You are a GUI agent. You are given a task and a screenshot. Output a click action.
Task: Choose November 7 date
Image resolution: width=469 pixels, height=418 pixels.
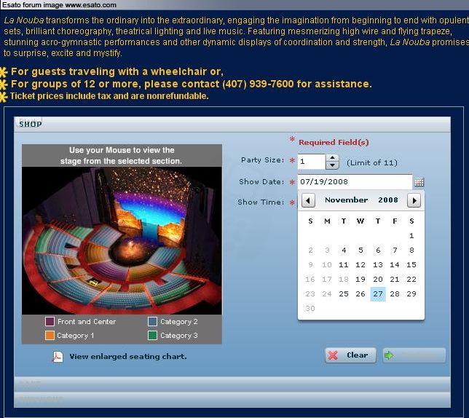pos(395,251)
